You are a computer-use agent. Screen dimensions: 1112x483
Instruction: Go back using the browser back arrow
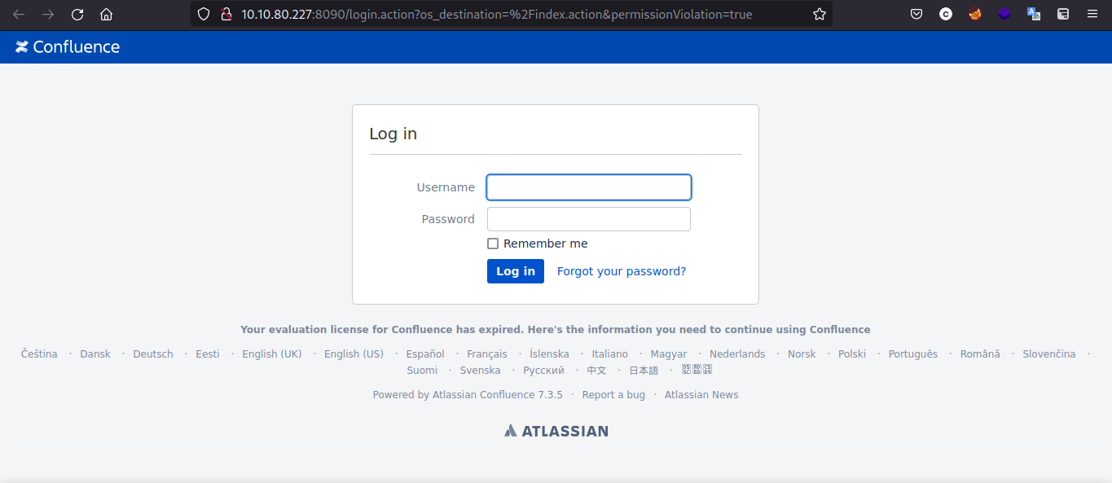19,15
